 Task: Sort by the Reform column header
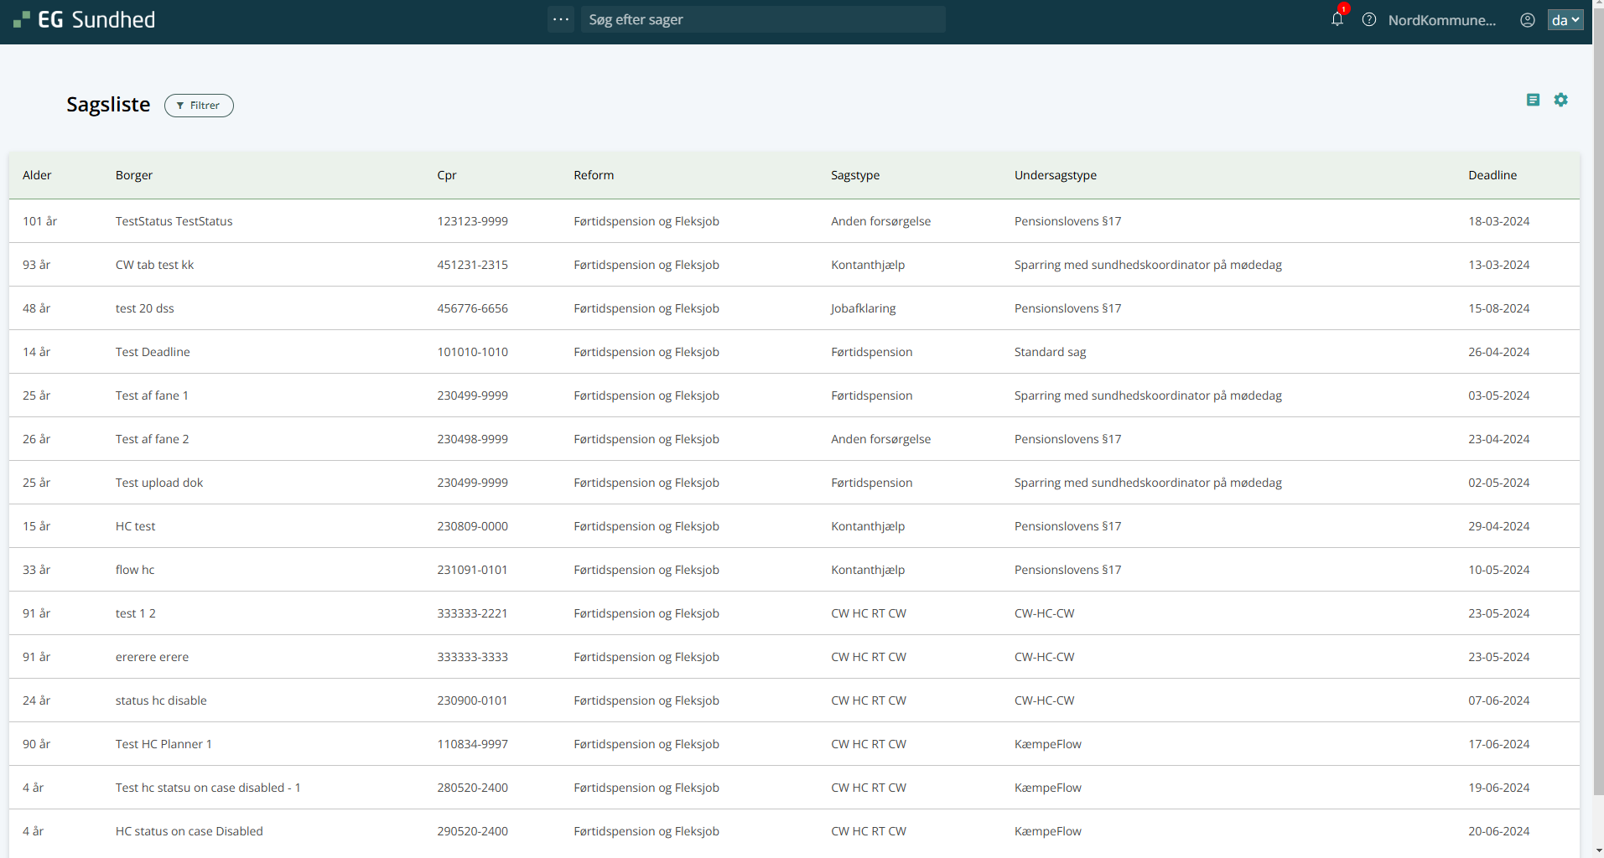pyautogui.click(x=594, y=175)
